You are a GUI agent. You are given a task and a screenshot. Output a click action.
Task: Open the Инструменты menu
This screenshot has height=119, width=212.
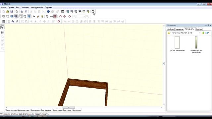click(37, 7)
